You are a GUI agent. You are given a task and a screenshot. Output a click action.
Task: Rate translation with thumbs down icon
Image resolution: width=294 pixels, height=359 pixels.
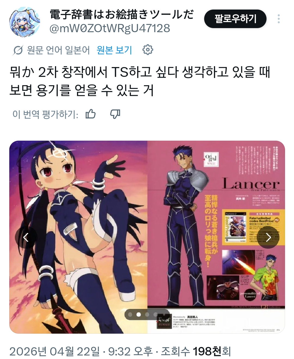(x=115, y=114)
